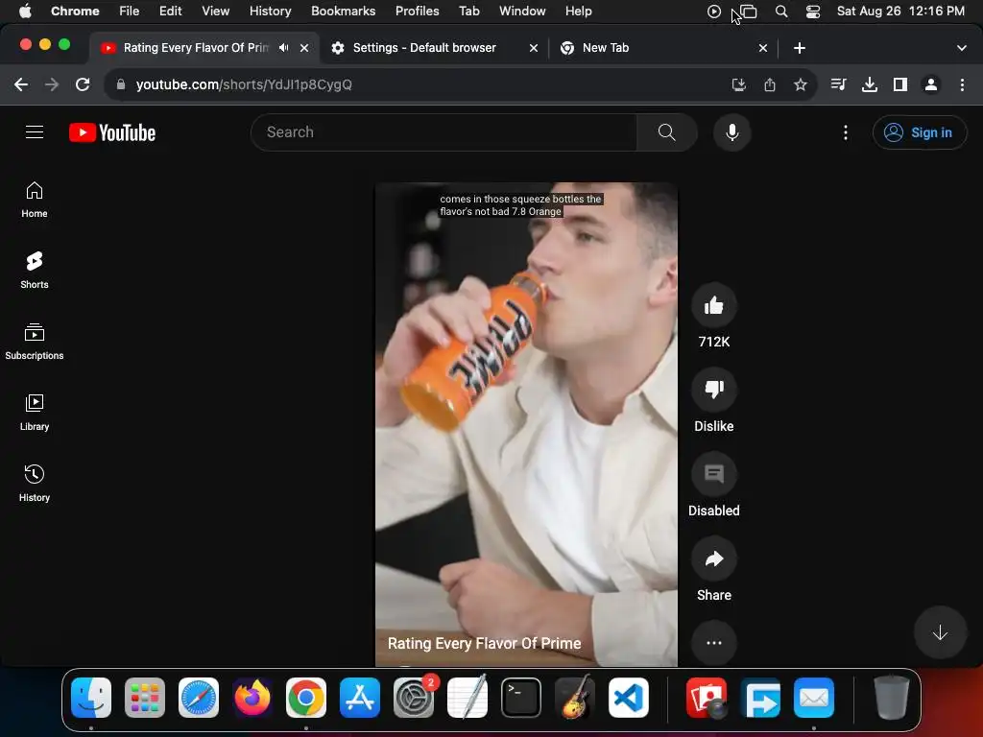This screenshot has width=983, height=737.
Task: Open Mail from the Dock
Action: (x=814, y=698)
